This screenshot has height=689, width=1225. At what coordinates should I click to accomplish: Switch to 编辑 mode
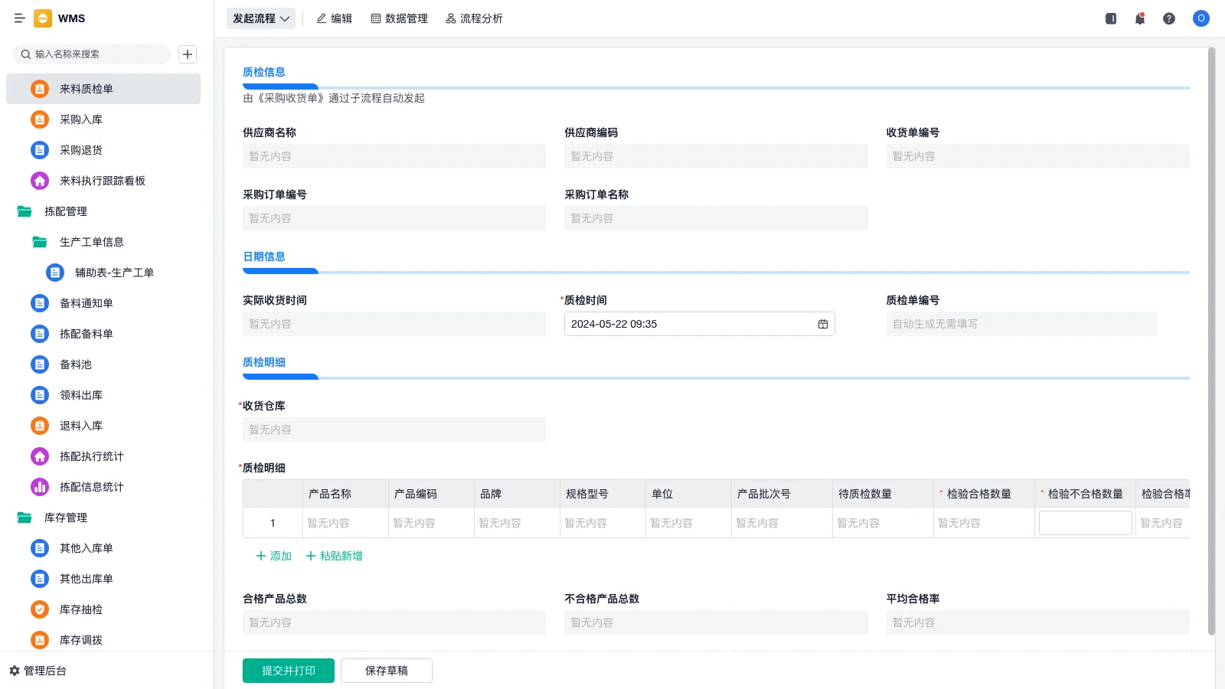click(335, 18)
